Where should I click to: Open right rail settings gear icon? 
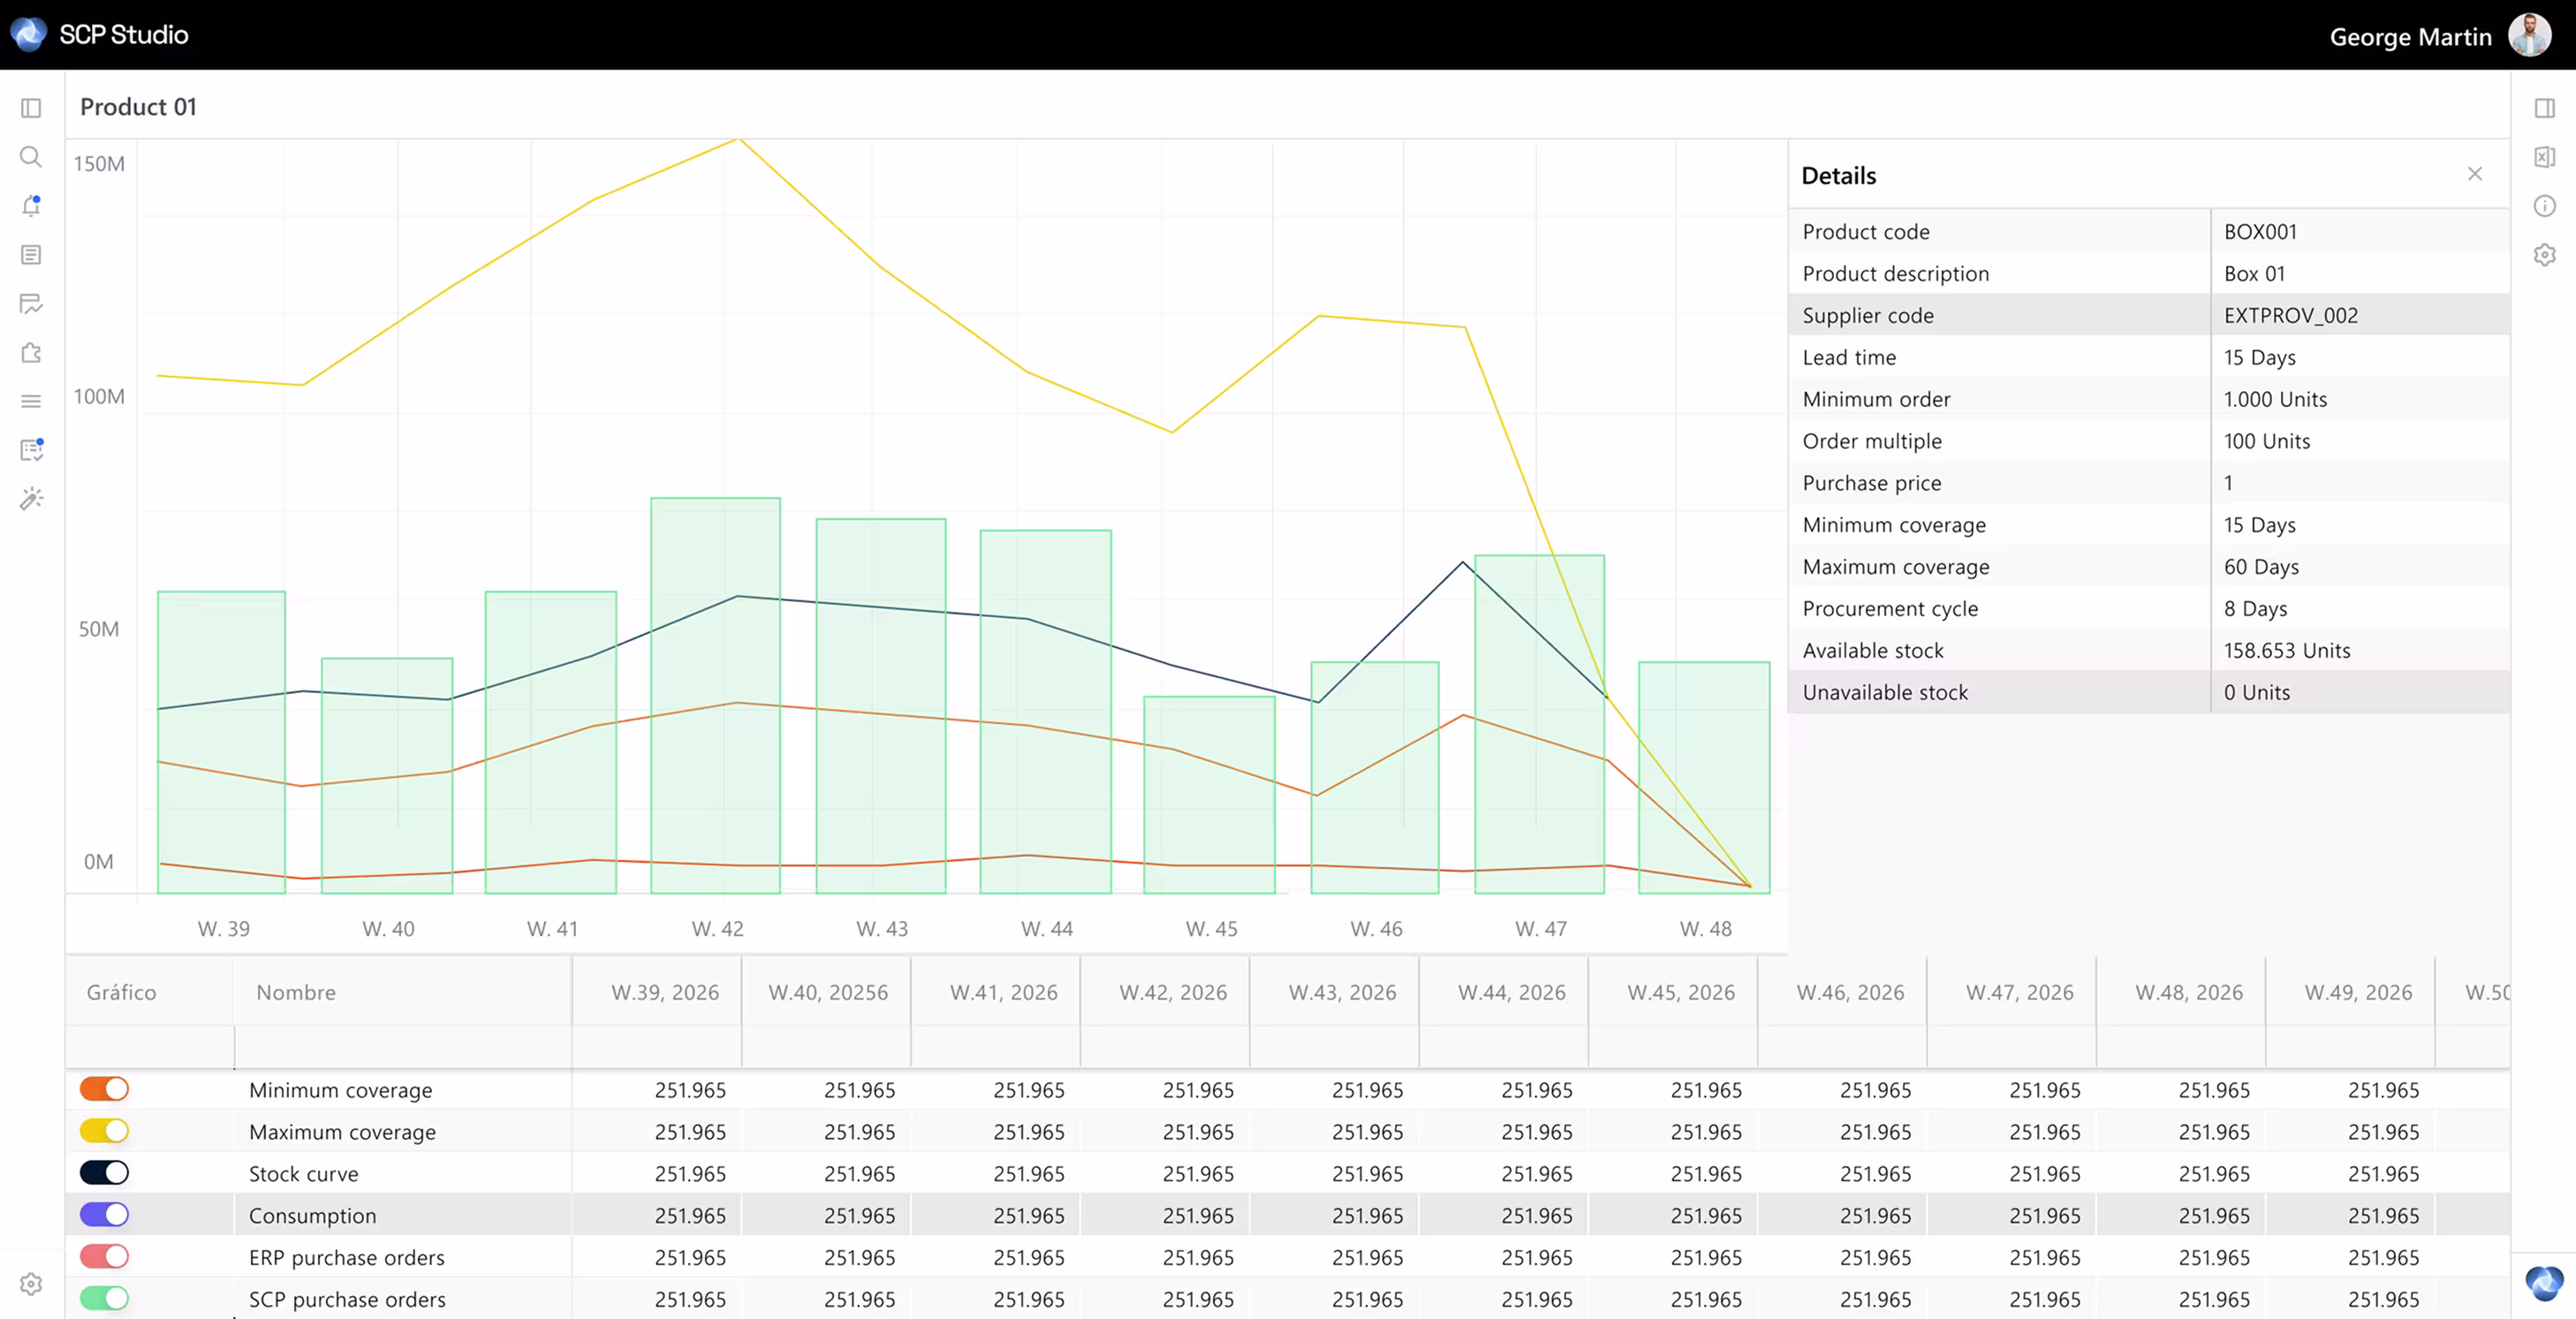click(x=2545, y=255)
